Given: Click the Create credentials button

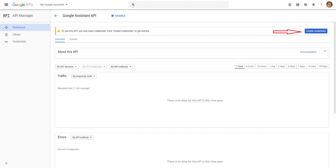Looking at the screenshot, I should coord(316,31).
